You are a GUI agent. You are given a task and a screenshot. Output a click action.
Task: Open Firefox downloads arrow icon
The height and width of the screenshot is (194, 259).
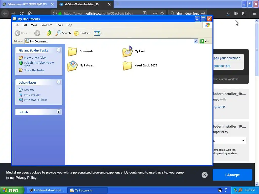tap(228, 13)
